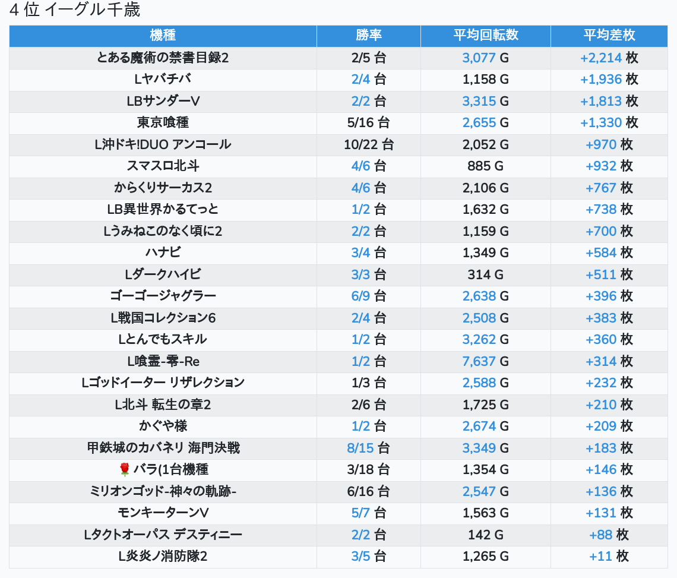Image resolution: width=677 pixels, height=578 pixels.
Task: Select ミリオンゴッド-神々の軌跡- name
Action: pos(163,492)
